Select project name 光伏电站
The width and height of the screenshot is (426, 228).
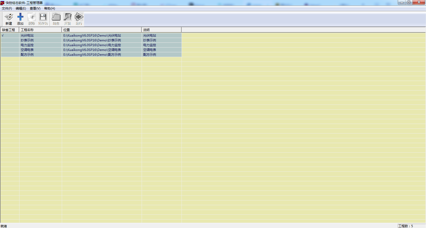coord(27,35)
